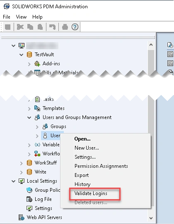Screen dimensions: 174x224
Task: Click the Web API Servers icon
Action: coord(22,217)
